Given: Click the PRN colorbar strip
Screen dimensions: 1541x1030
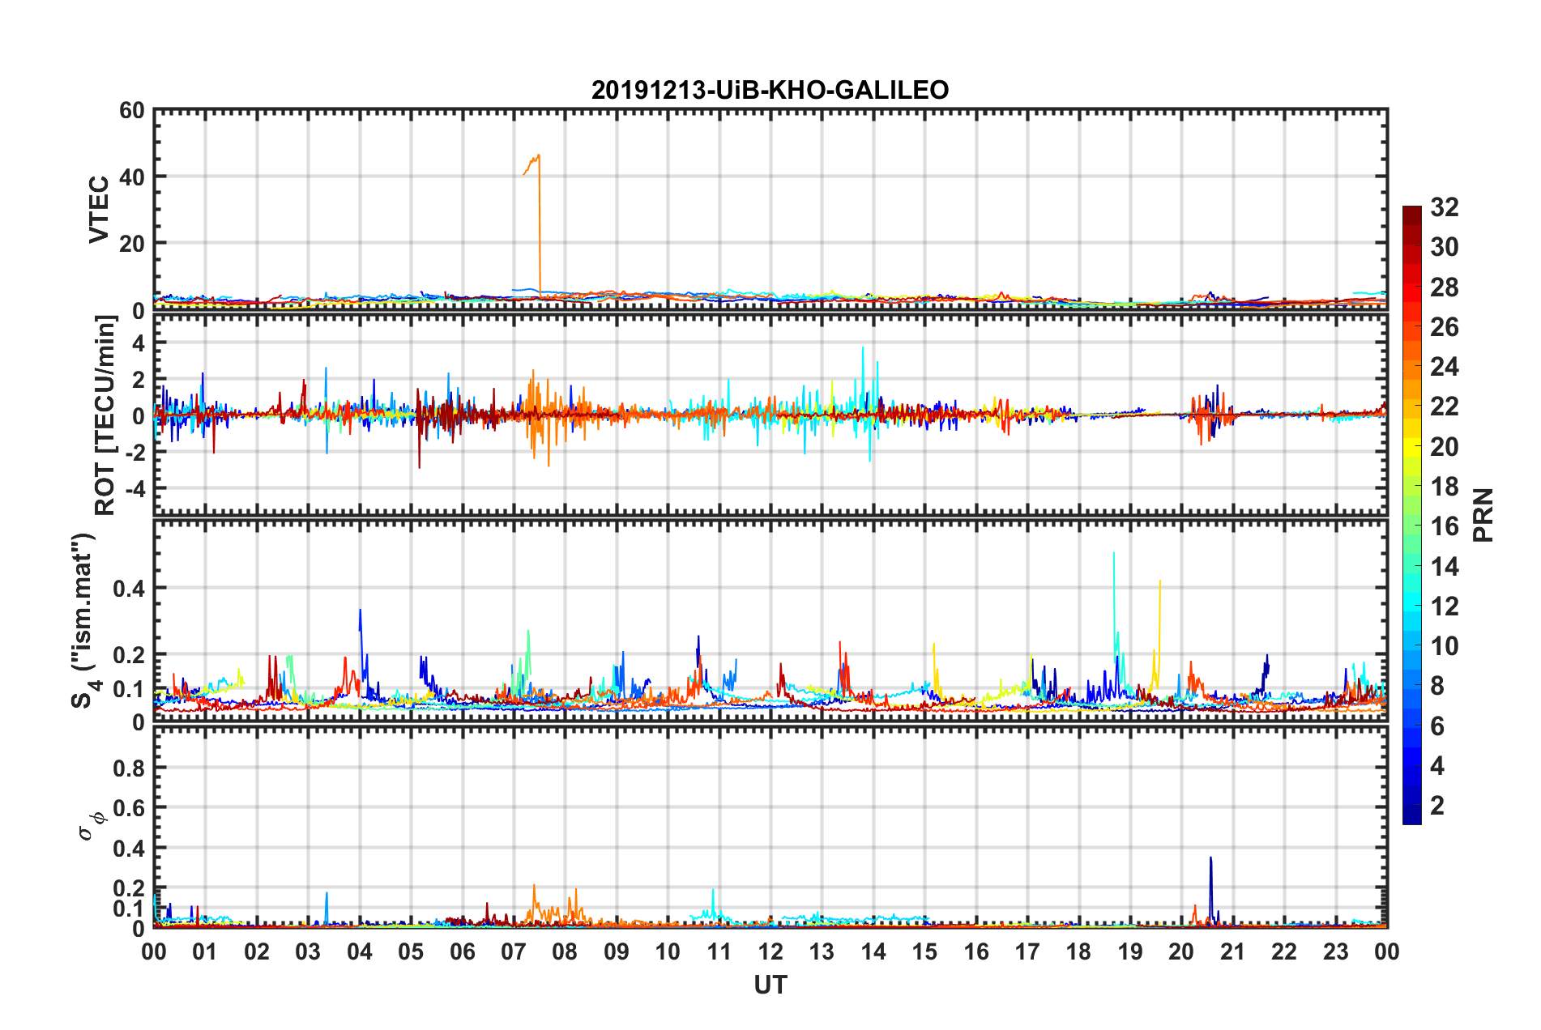Looking at the screenshot, I should (1412, 515).
